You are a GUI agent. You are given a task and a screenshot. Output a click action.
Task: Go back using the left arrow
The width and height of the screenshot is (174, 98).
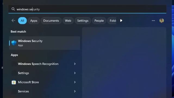coord(13,21)
